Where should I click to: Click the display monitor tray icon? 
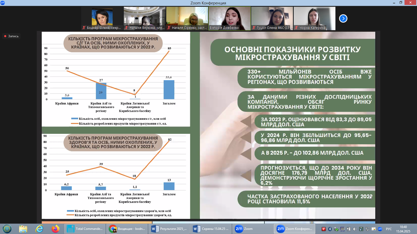coord(342,229)
